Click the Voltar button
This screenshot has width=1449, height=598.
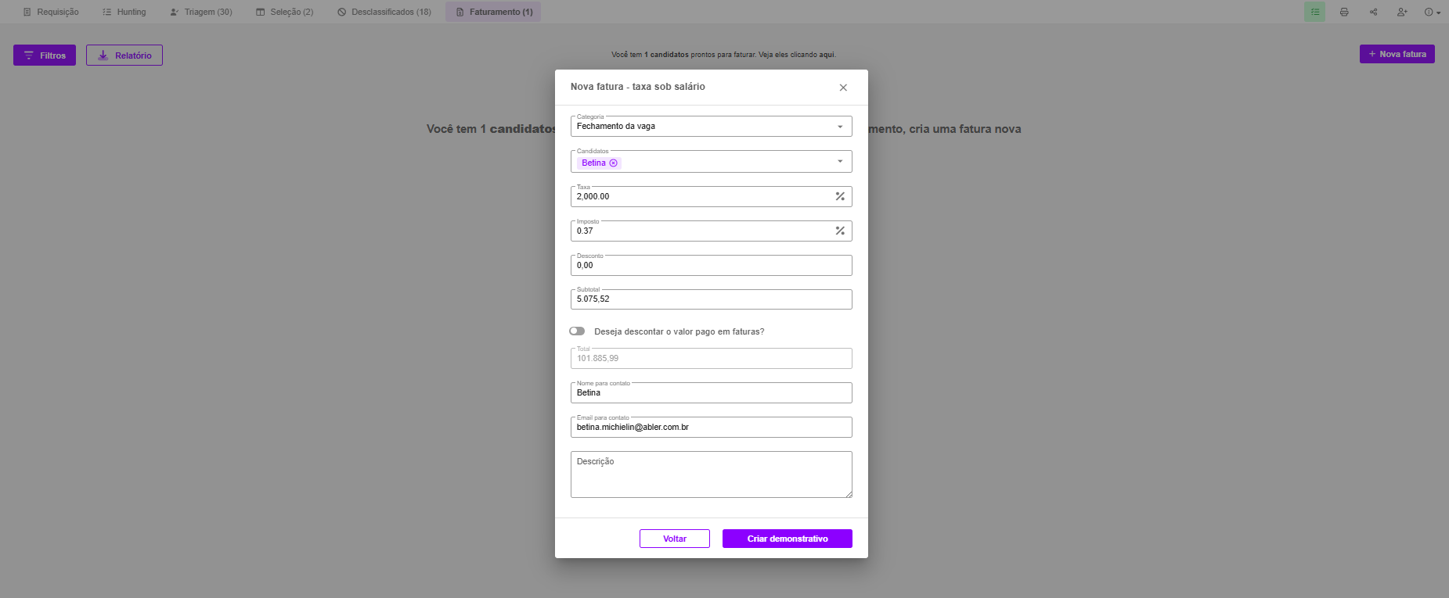pos(675,539)
